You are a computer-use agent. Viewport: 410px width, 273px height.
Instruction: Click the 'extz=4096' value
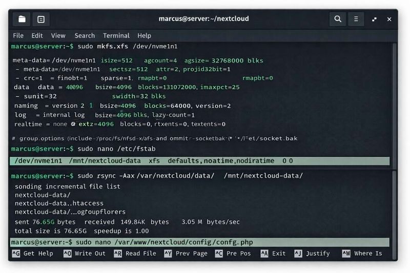[x=96, y=124]
